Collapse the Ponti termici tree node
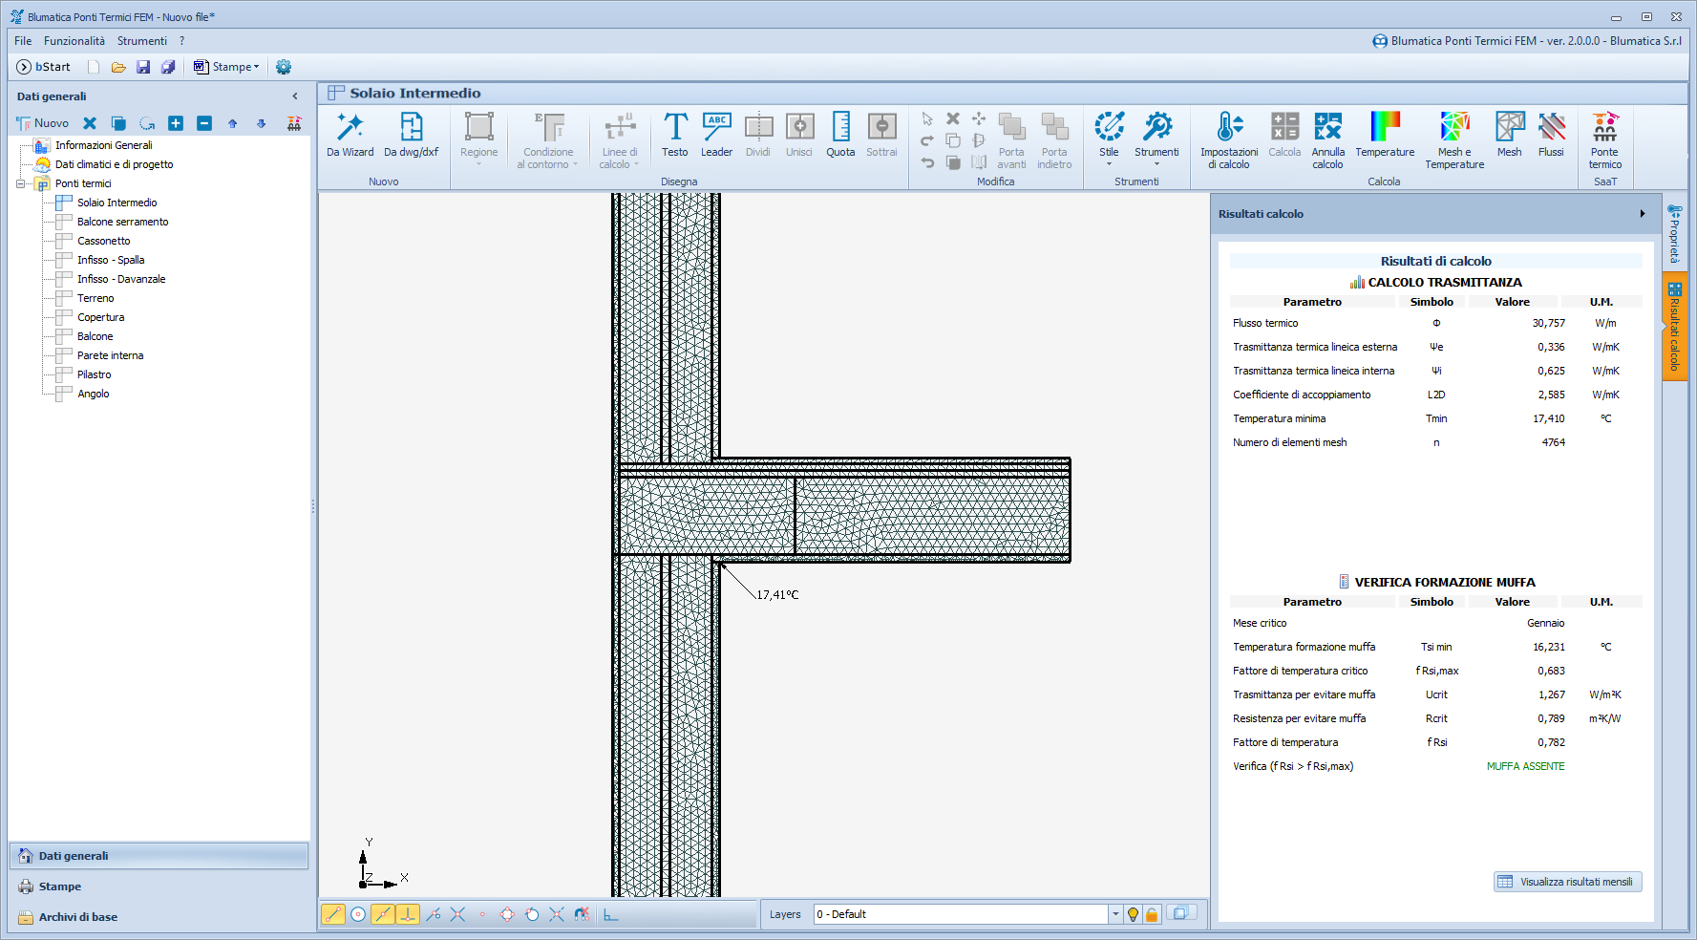Viewport: 1697px width, 940px height. 21,183
